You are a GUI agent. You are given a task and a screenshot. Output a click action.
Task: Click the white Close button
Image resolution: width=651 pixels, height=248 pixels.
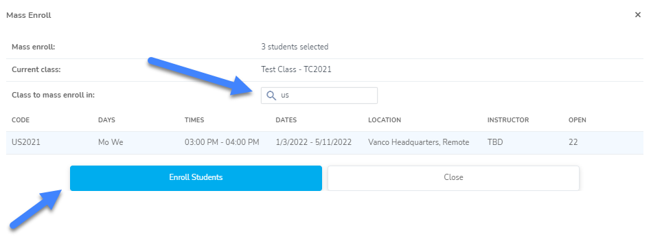pos(453,178)
